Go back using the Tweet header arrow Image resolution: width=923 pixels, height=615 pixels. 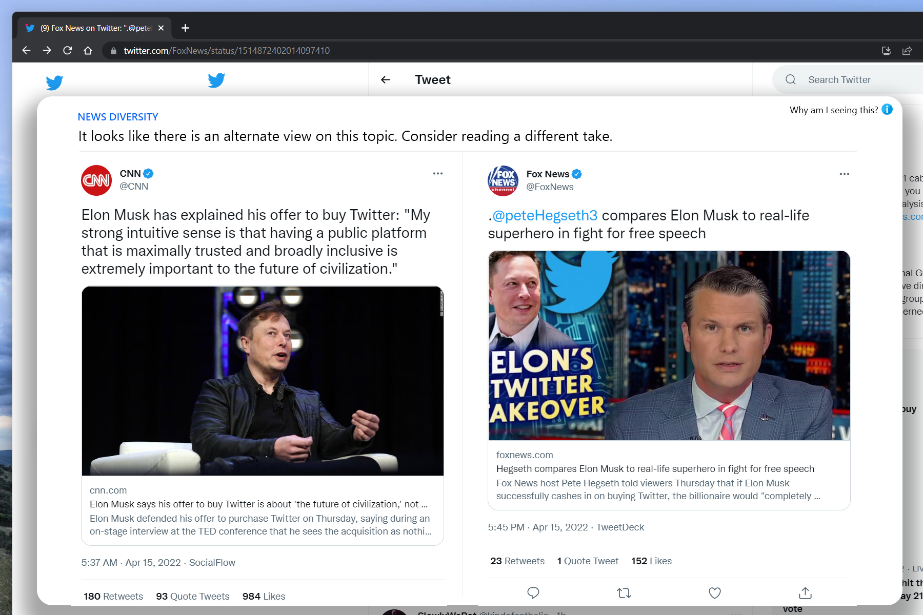pos(385,80)
